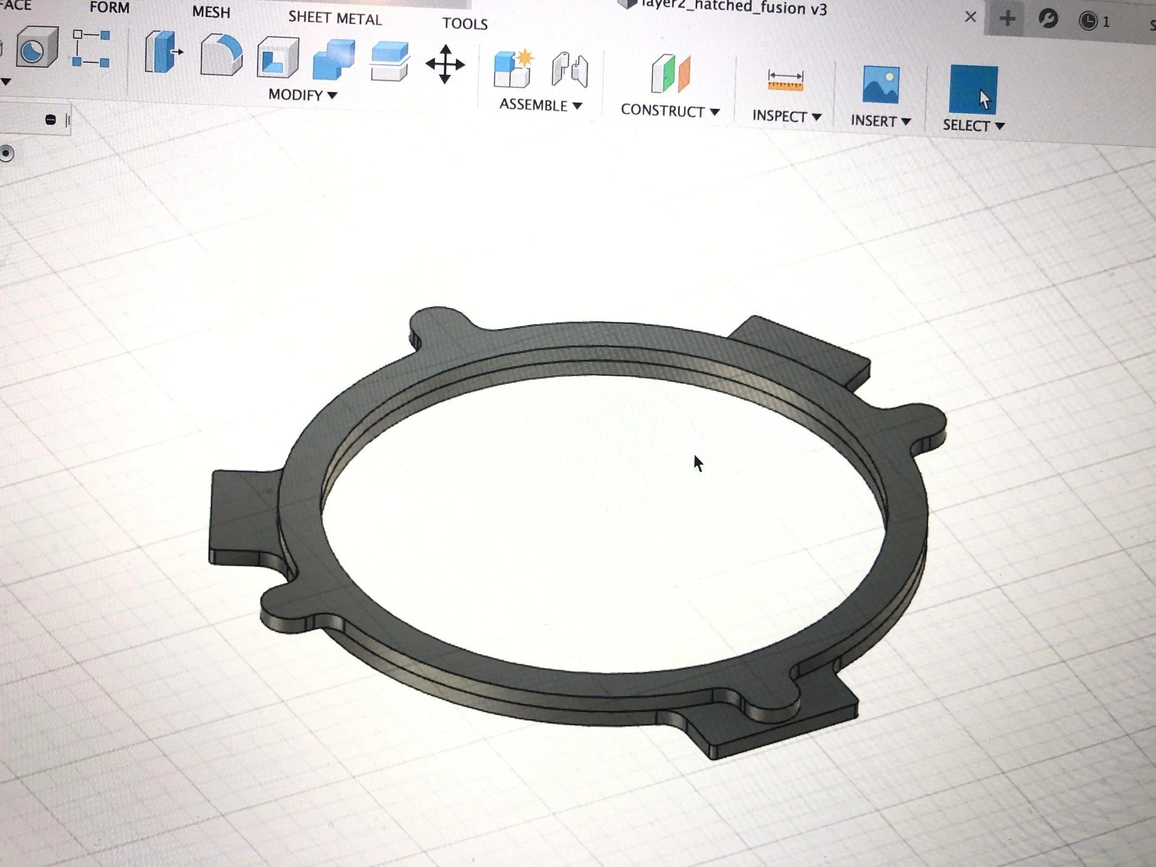1156x867 pixels.
Task: Activate the Move/Copy arrows tool
Action: [445, 64]
